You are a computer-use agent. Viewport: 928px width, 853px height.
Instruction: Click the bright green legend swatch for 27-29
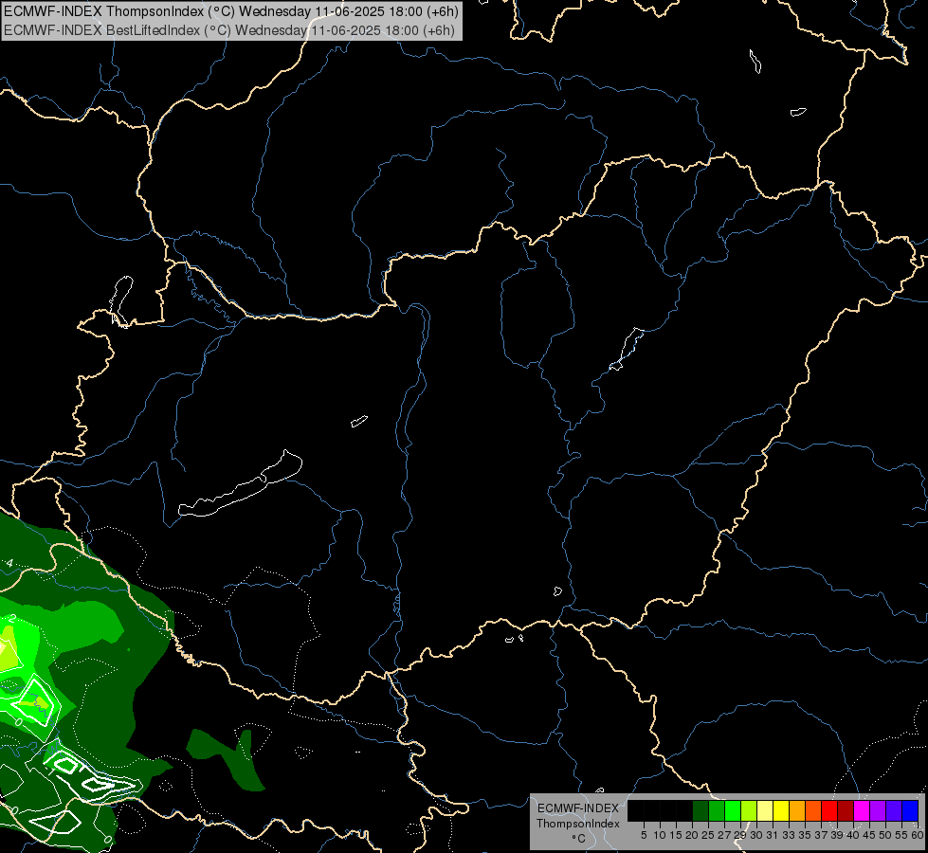[x=733, y=810]
